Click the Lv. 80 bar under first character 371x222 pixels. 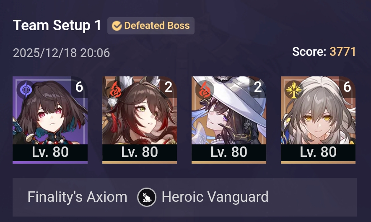pyautogui.click(x=50, y=152)
